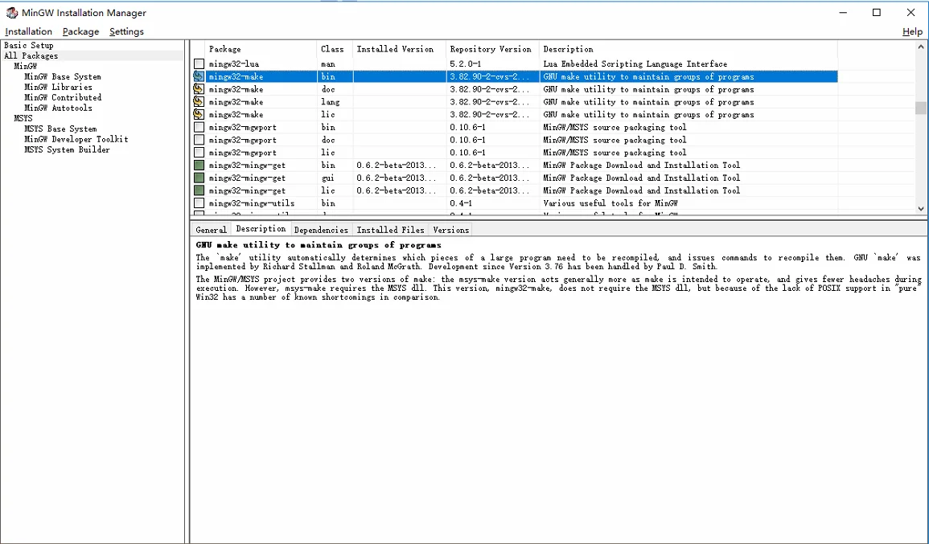Click the bold 'GNU make utility' heading in details
Screen dimensions: 929x544
click(x=319, y=245)
